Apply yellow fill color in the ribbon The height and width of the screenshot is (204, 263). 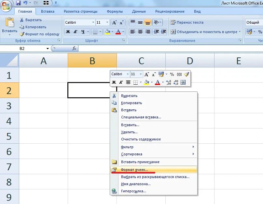point(107,32)
